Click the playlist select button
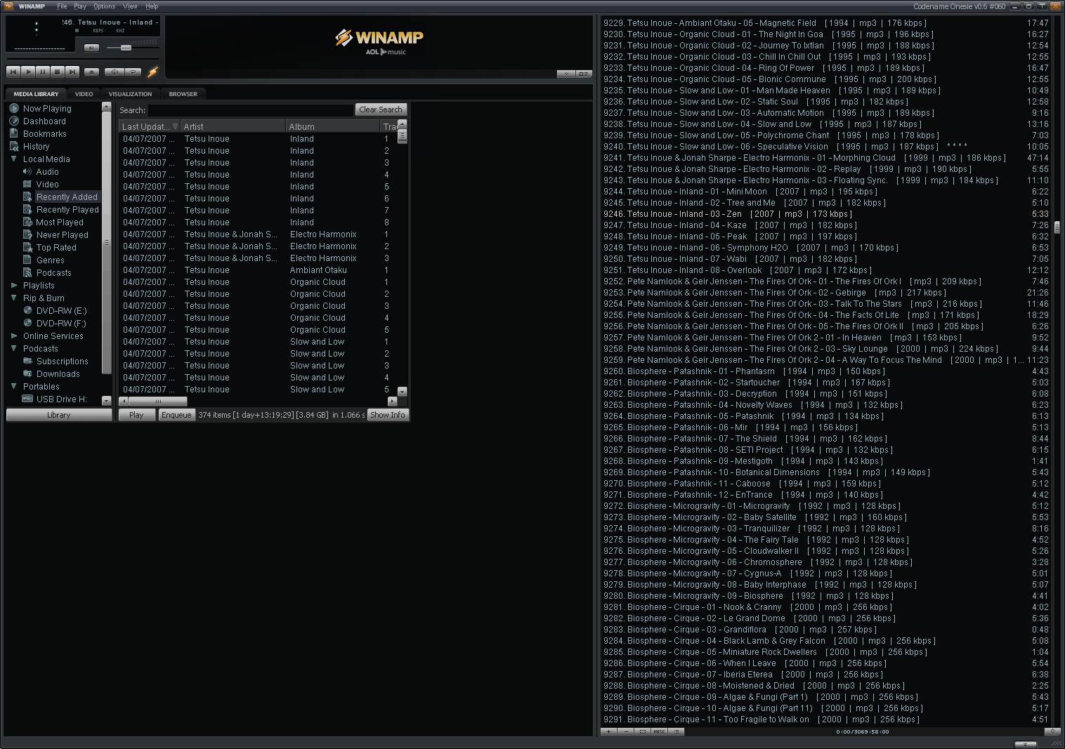Viewport: 1065px width, 749px height. click(642, 731)
